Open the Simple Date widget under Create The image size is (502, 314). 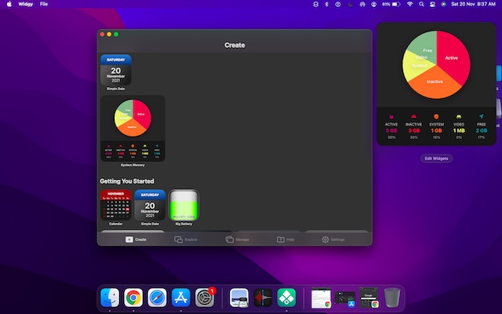point(116,70)
